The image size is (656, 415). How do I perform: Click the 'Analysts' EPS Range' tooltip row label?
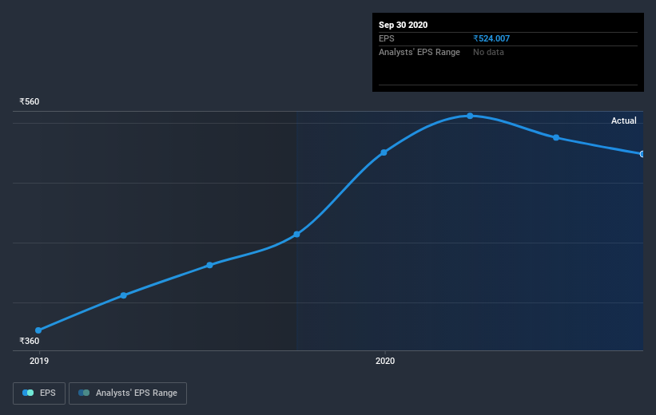pos(419,52)
